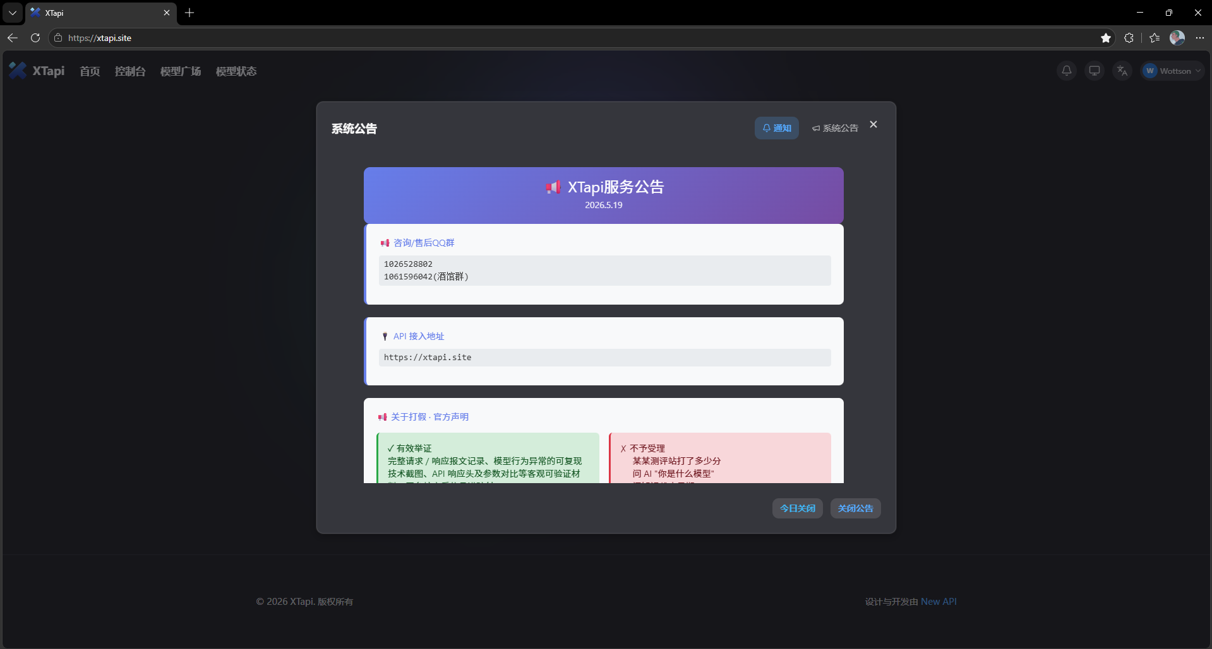Open the browser favorites list icon
Image resolution: width=1212 pixels, height=649 pixels.
click(1155, 38)
